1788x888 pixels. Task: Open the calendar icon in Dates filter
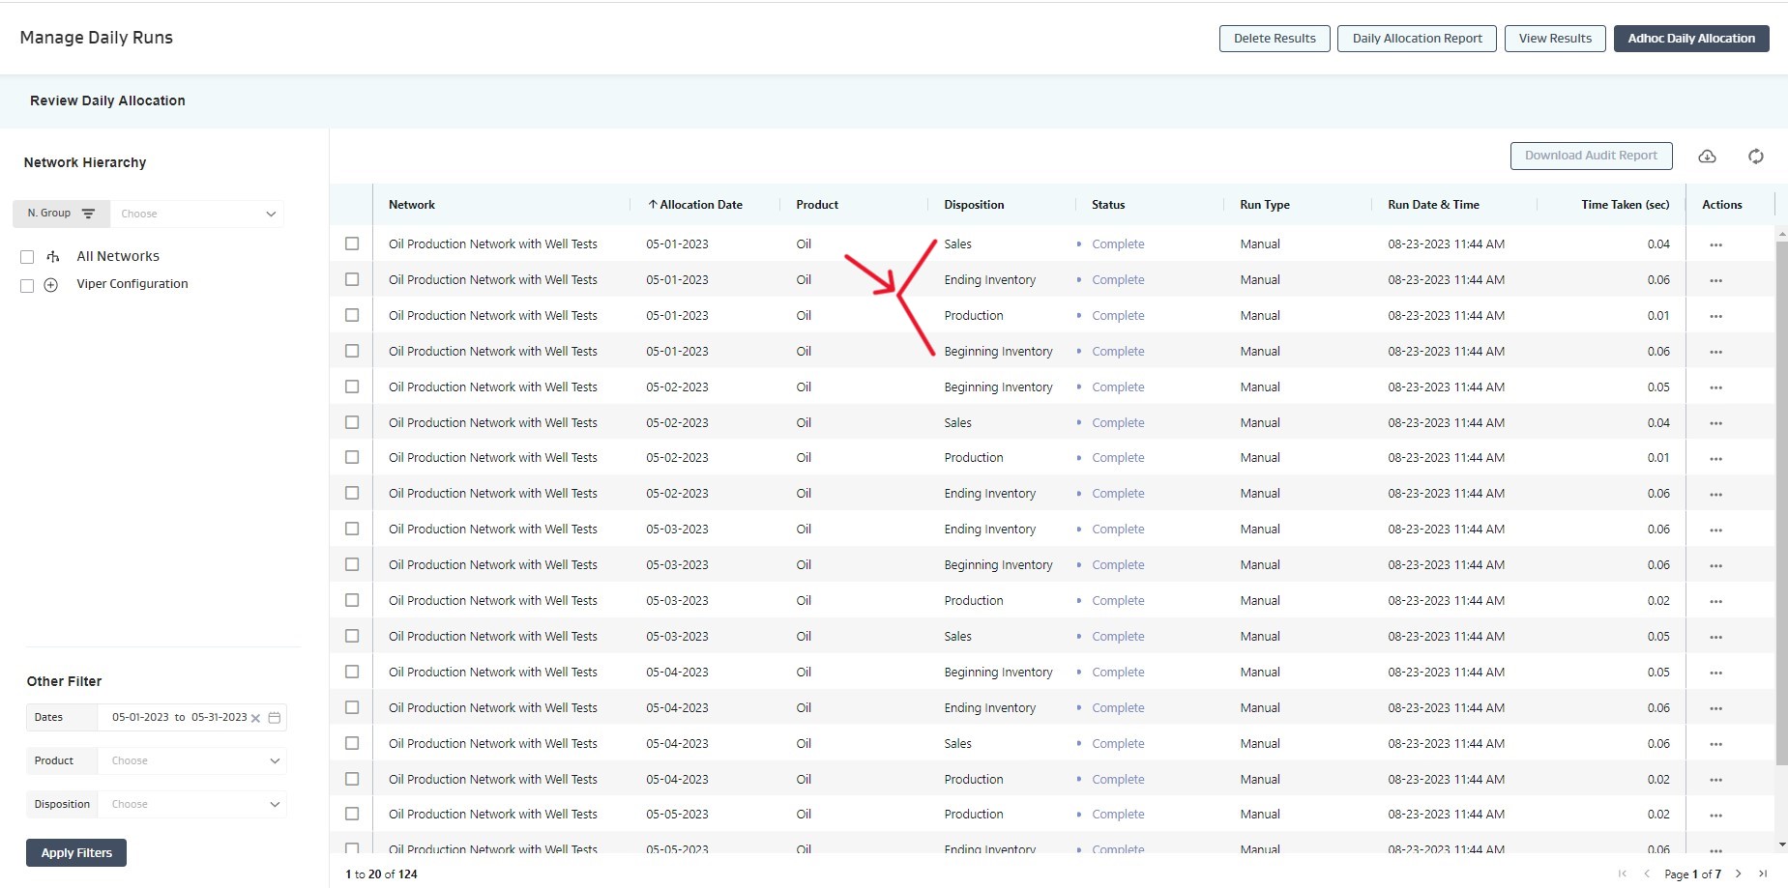click(275, 718)
